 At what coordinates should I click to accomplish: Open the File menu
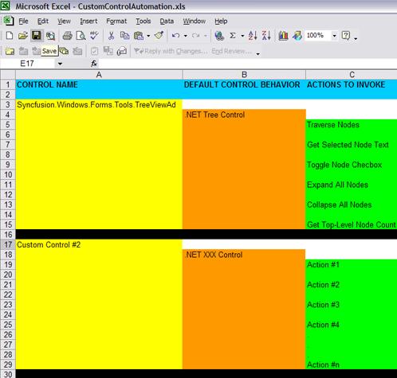(23, 21)
